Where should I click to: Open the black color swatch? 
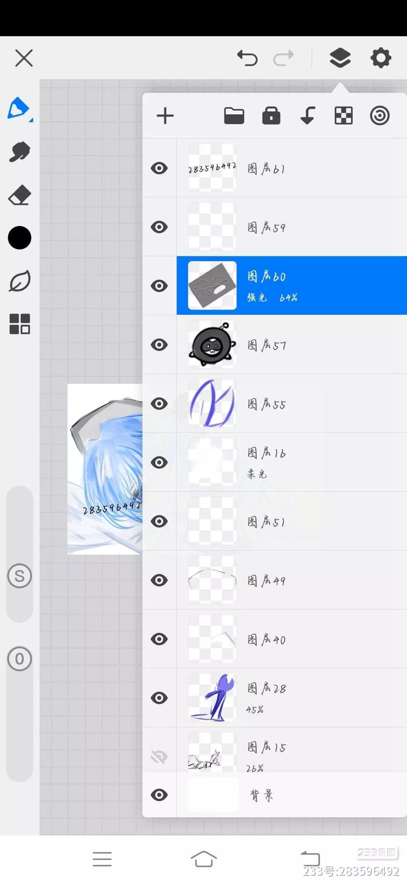pos(20,238)
